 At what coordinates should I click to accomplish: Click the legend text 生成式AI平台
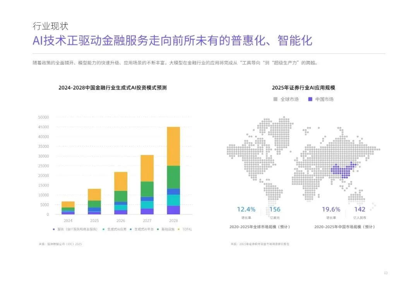coord(144,229)
